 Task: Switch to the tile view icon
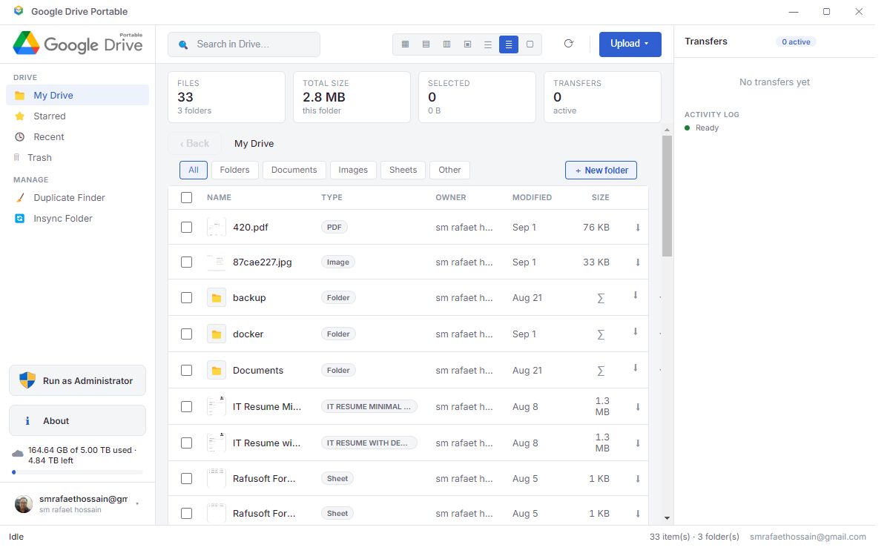pyautogui.click(x=467, y=44)
